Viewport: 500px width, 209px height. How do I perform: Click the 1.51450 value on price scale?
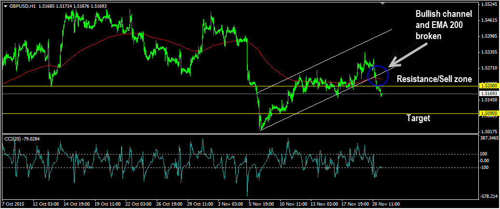489,100
